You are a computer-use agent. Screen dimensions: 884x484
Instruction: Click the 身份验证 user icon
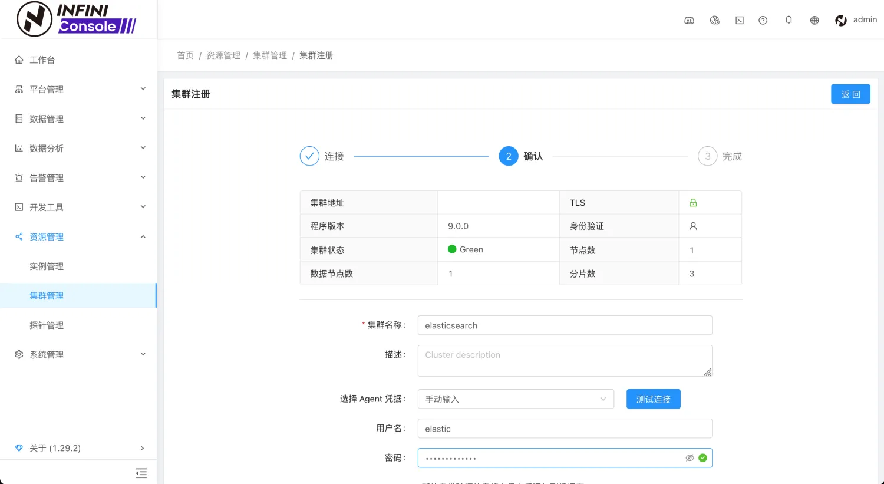(x=693, y=225)
